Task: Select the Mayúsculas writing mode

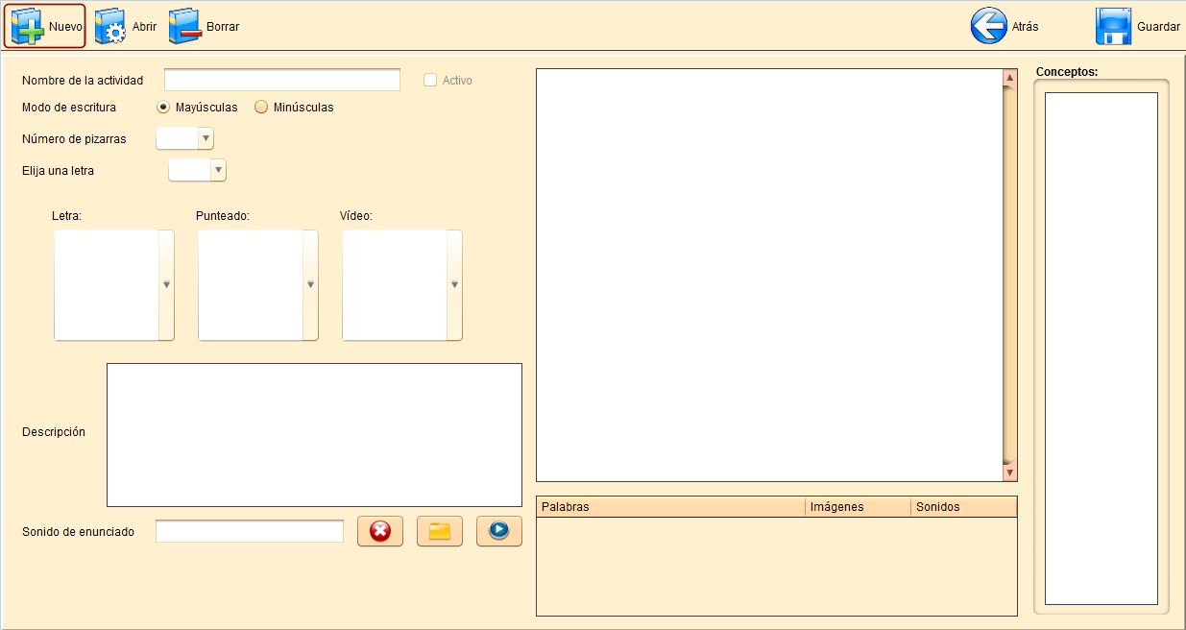Action: point(163,108)
